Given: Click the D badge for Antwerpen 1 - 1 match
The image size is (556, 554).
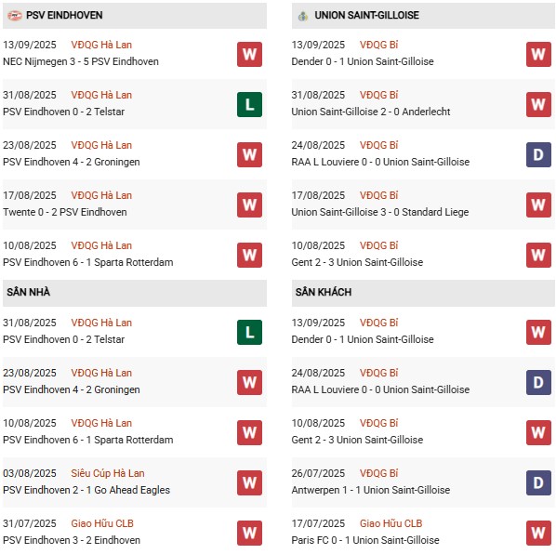Looking at the screenshot, I should tap(538, 482).
